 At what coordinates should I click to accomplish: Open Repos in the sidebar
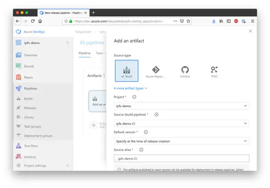coord(28,77)
